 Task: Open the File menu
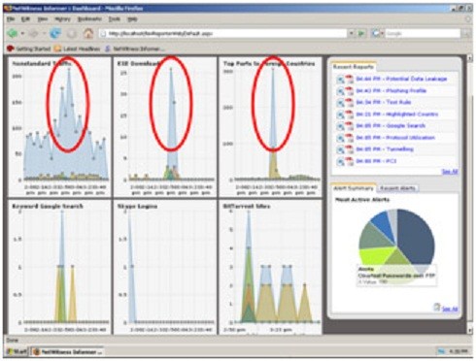tap(11, 19)
